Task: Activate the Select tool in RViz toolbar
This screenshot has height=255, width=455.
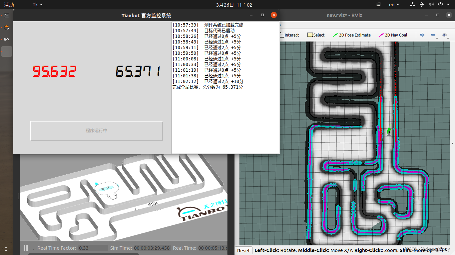Action: 316,35
